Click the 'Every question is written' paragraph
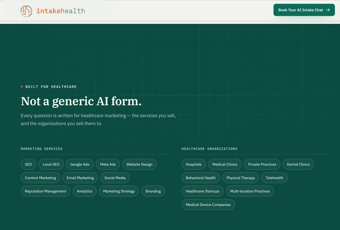Image resolution: width=340 pixels, height=230 pixels. click(99, 120)
